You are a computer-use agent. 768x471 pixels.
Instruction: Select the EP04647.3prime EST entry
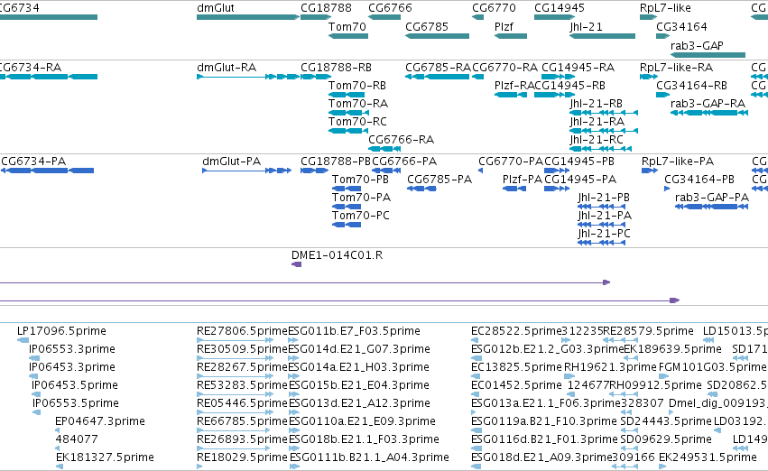57,431
